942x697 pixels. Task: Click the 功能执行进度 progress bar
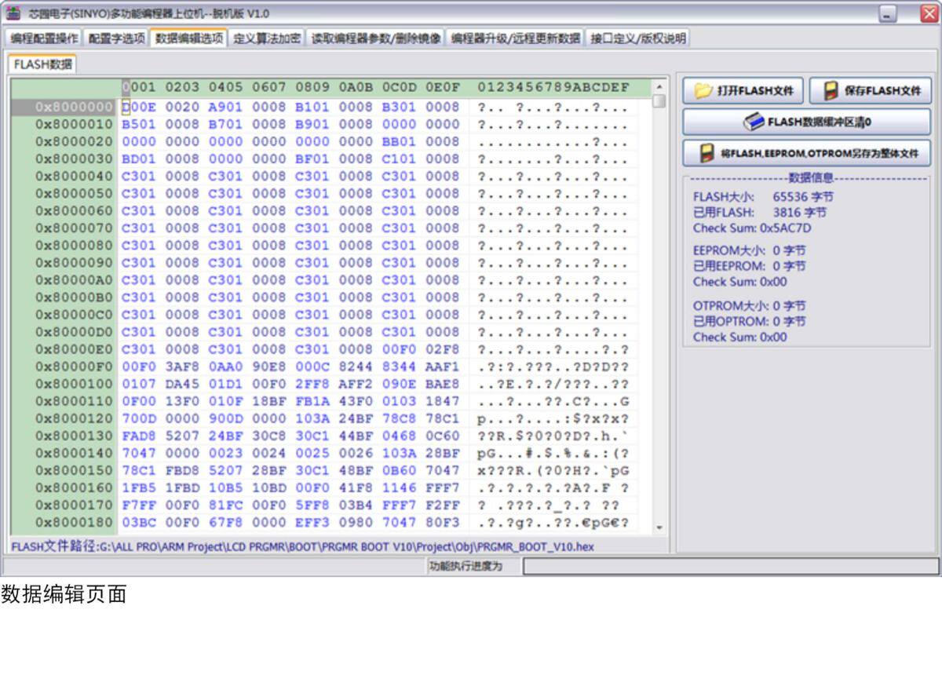[x=731, y=566]
